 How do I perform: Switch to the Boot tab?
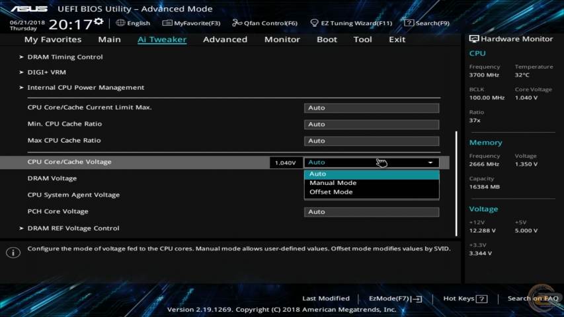(x=327, y=39)
